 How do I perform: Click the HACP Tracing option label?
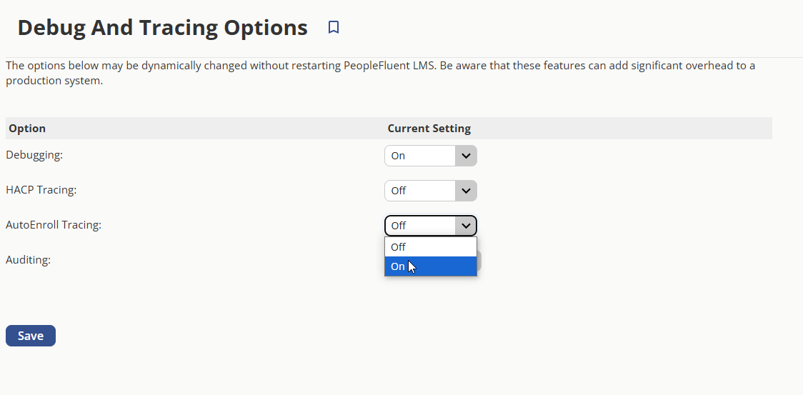click(x=41, y=190)
